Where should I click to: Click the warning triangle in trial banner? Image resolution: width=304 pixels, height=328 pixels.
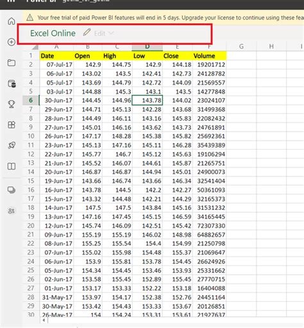point(30,17)
